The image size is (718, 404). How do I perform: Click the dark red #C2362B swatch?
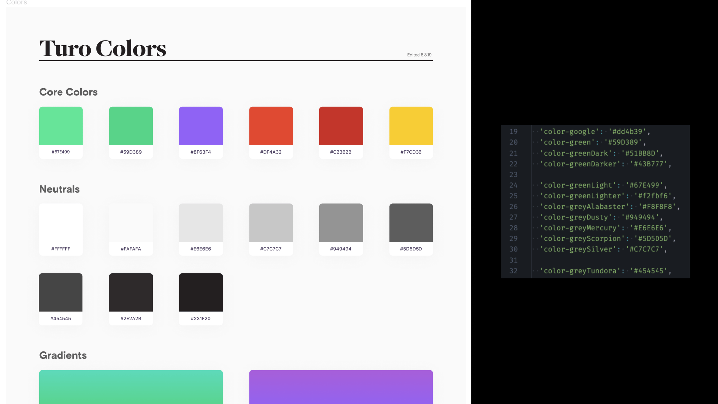(341, 126)
